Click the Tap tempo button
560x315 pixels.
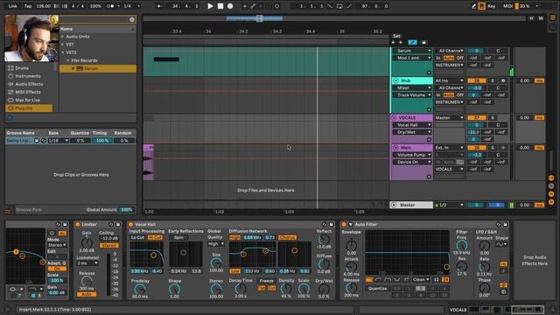click(28, 6)
